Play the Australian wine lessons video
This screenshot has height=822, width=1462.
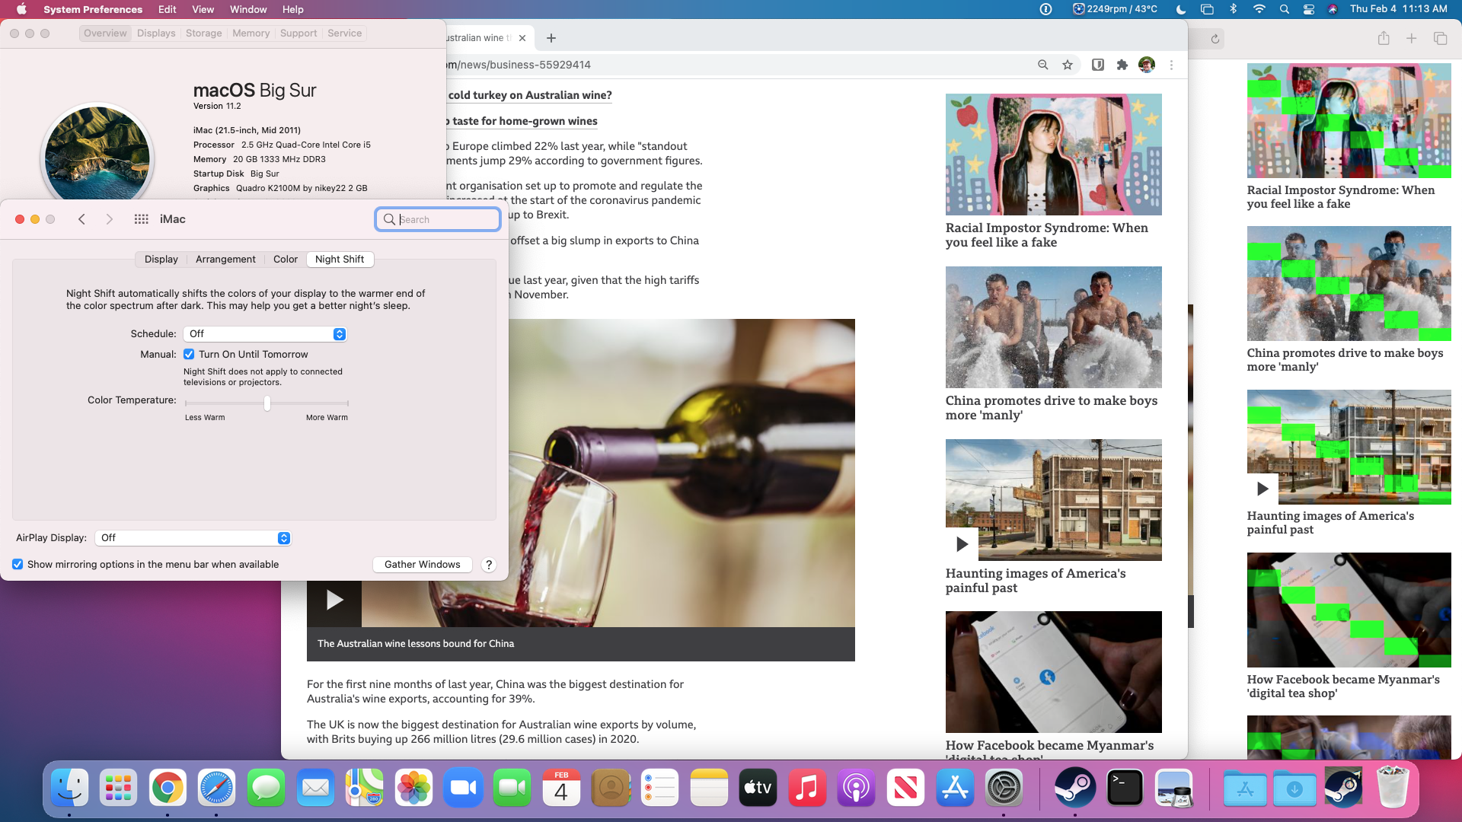(x=334, y=600)
